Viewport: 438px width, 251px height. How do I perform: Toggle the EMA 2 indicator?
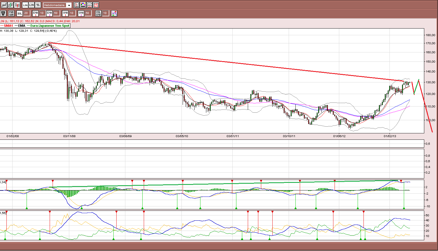(49, 13)
